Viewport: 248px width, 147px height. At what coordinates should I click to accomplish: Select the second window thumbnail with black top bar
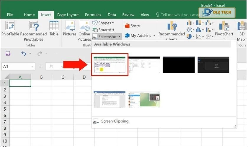coord(144,65)
